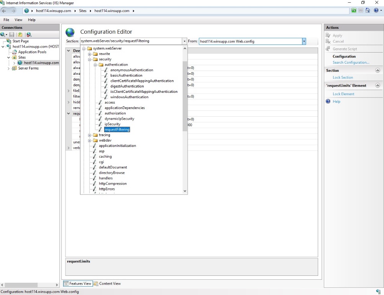
Task: Click the Help icon in Actions pane
Action: click(x=328, y=101)
